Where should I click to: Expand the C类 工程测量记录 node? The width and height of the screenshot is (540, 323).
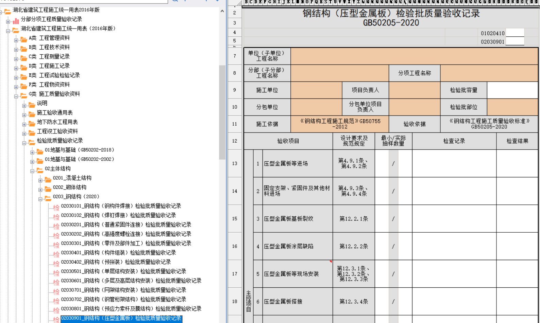(16, 59)
